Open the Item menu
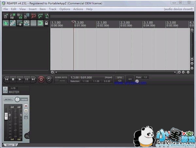Screen dimensions: 196x148 tap(42, 9)
